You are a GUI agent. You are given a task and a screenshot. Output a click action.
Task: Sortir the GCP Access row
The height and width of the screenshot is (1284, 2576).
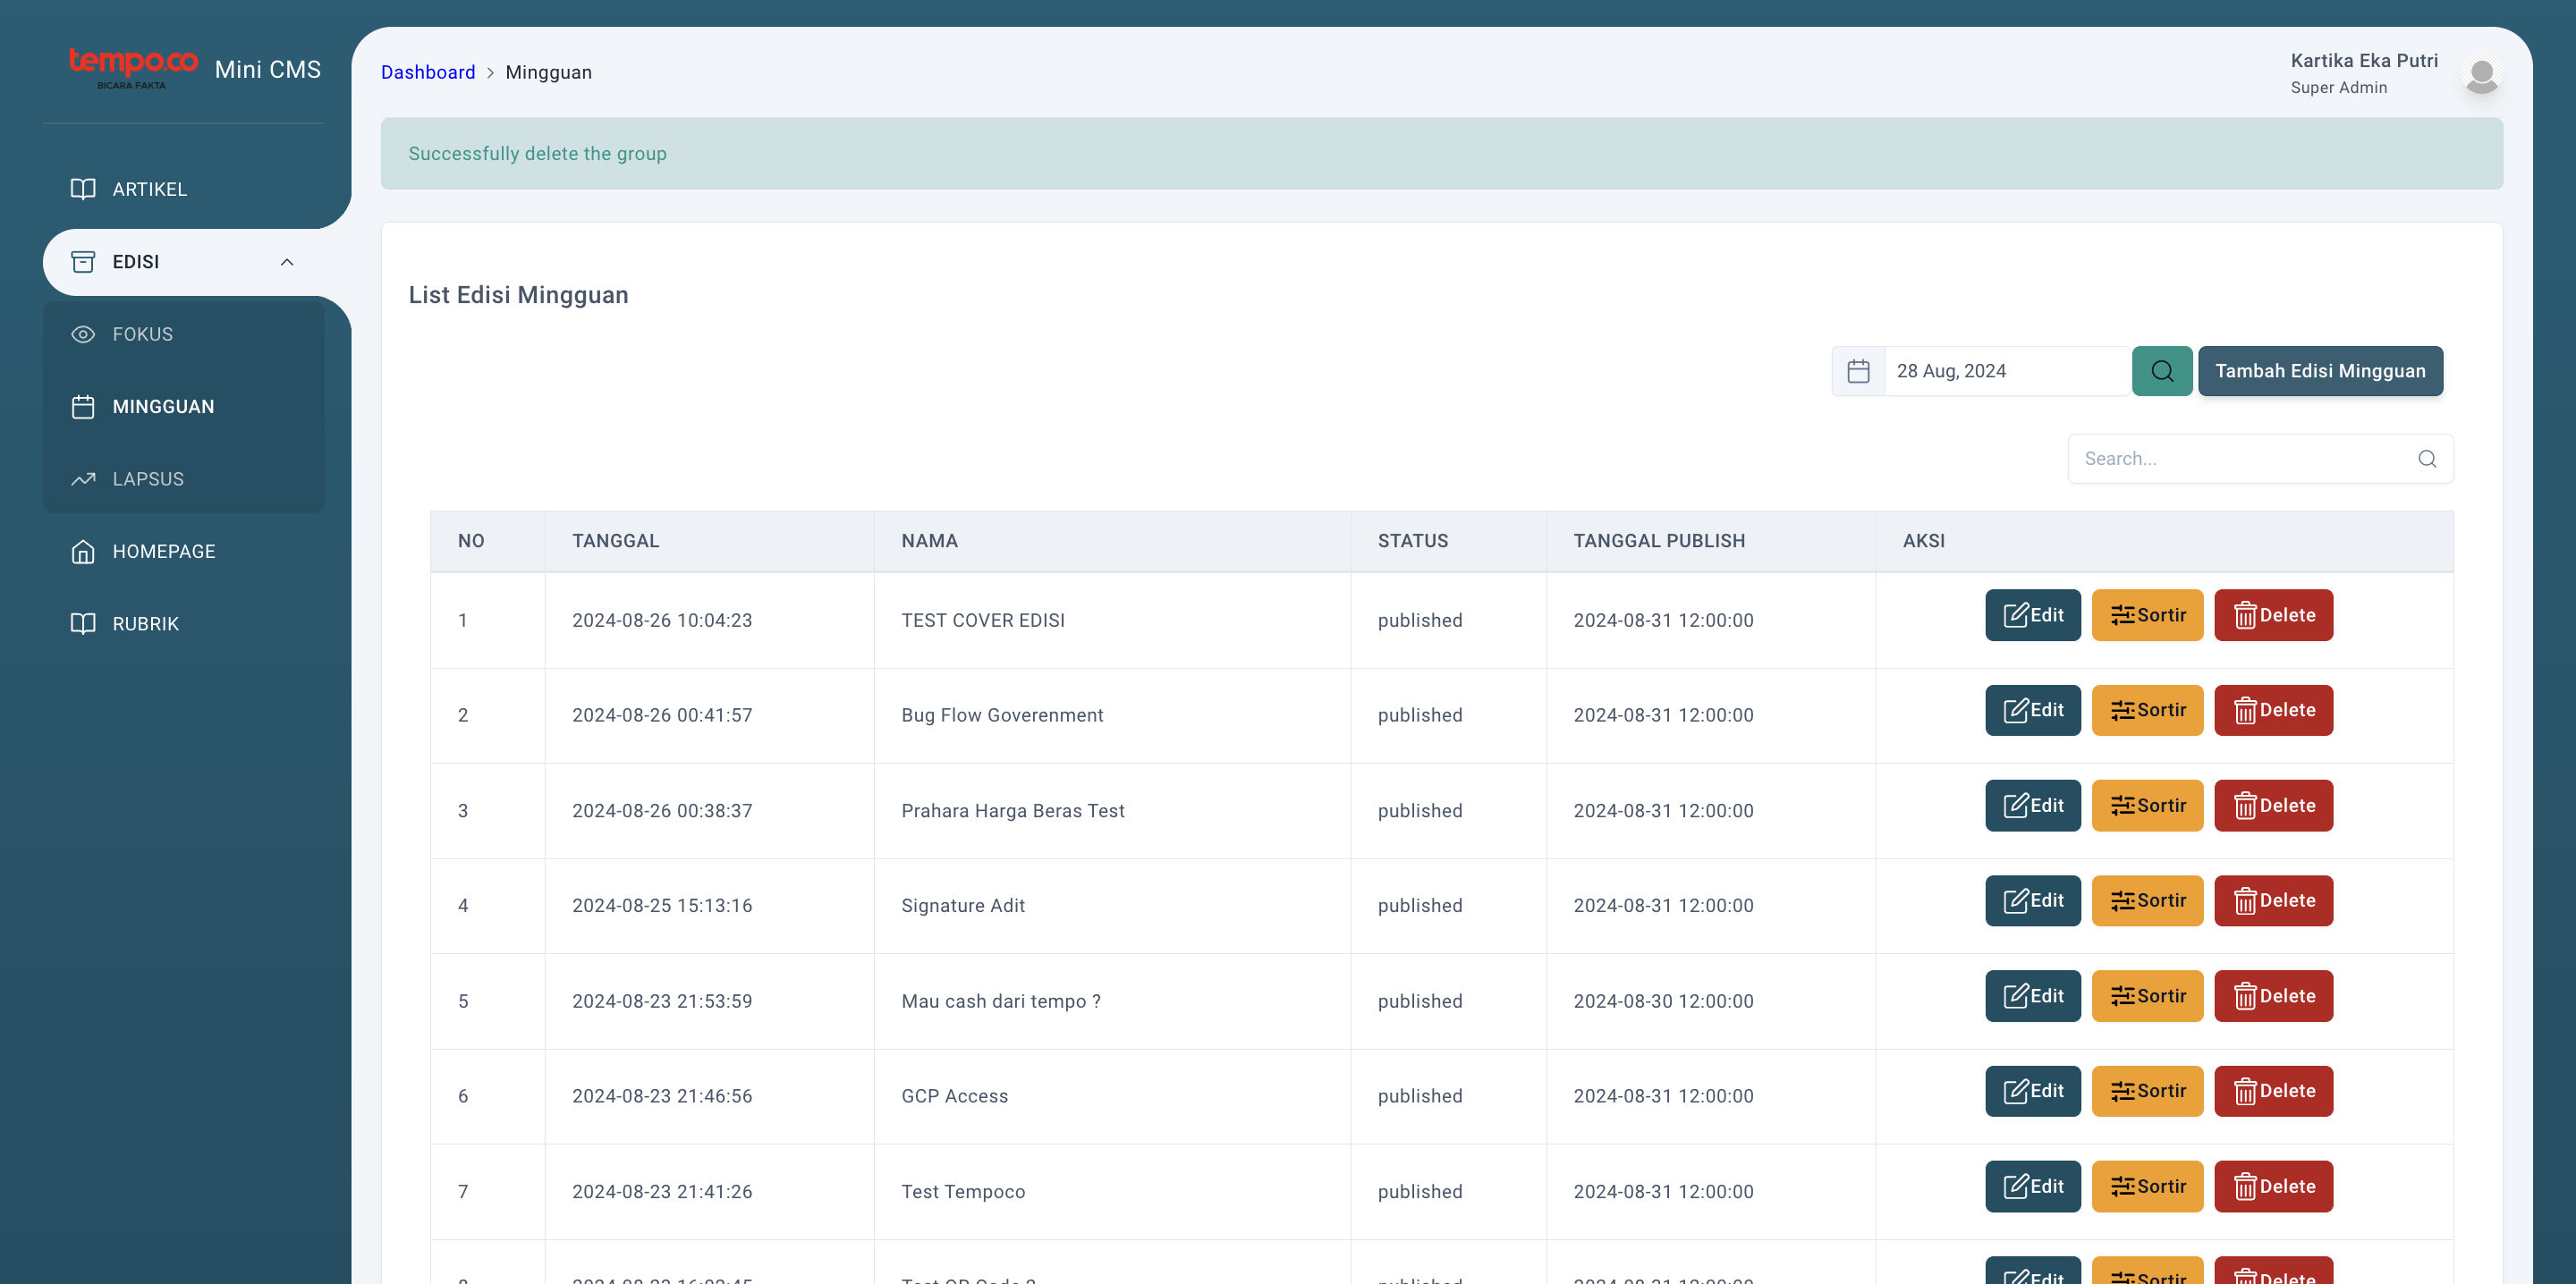(x=2147, y=1091)
